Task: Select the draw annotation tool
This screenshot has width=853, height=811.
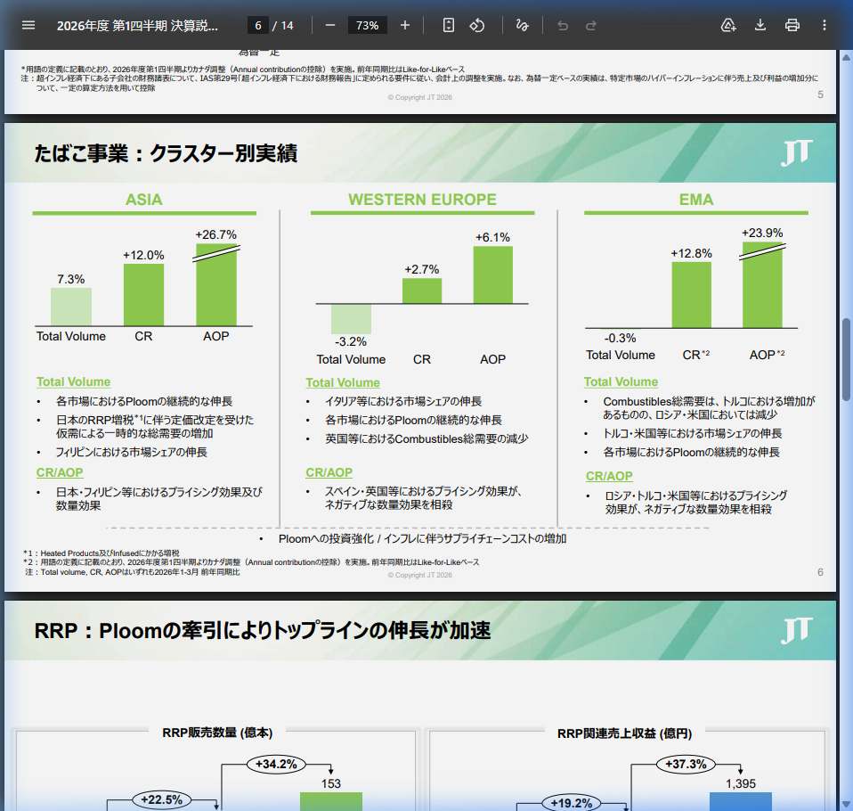Action: click(523, 25)
